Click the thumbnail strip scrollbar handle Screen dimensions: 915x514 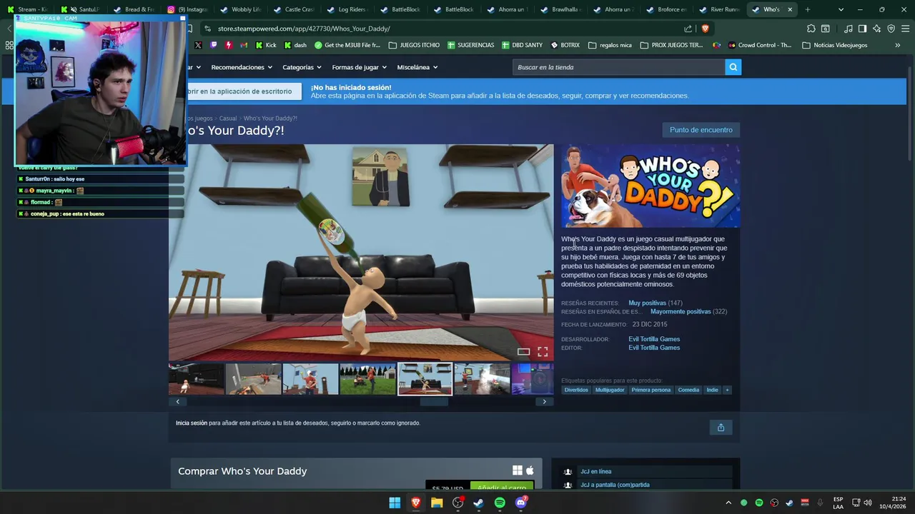[x=434, y=402]
